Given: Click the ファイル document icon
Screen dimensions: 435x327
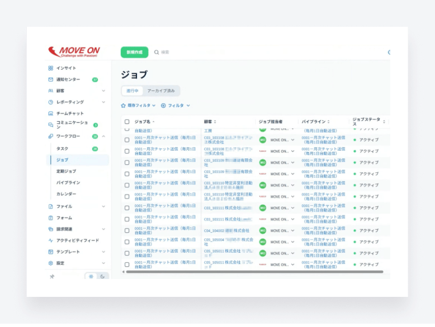Looking at the screenshot, I should (50, 206).
